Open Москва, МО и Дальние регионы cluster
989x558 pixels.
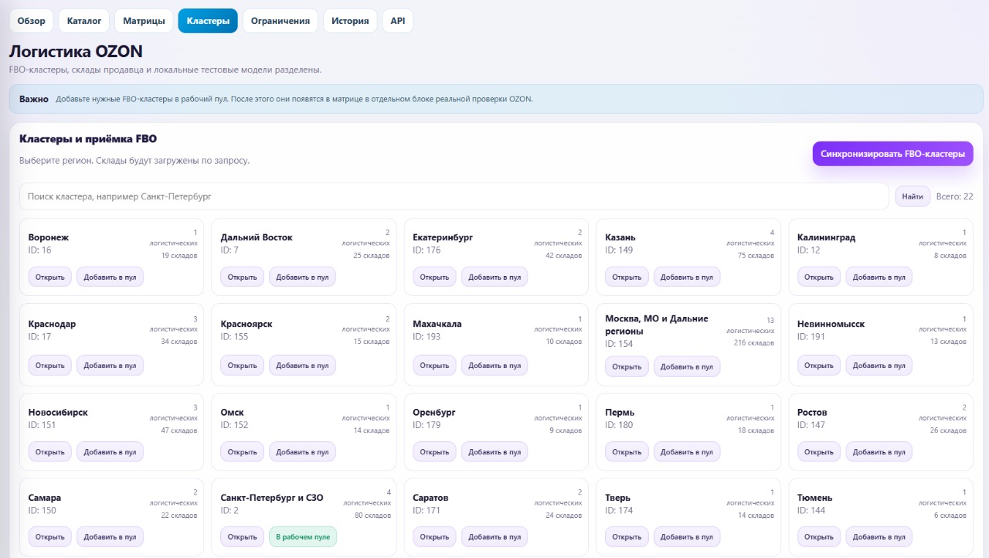click(627, 366)
